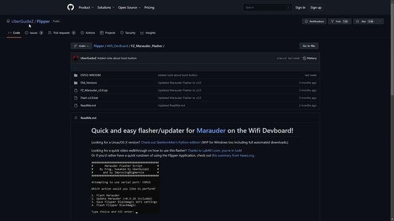Screen dimensions: 394x221
Task: Open the Flipper repository name link
Action: (43, 21)
